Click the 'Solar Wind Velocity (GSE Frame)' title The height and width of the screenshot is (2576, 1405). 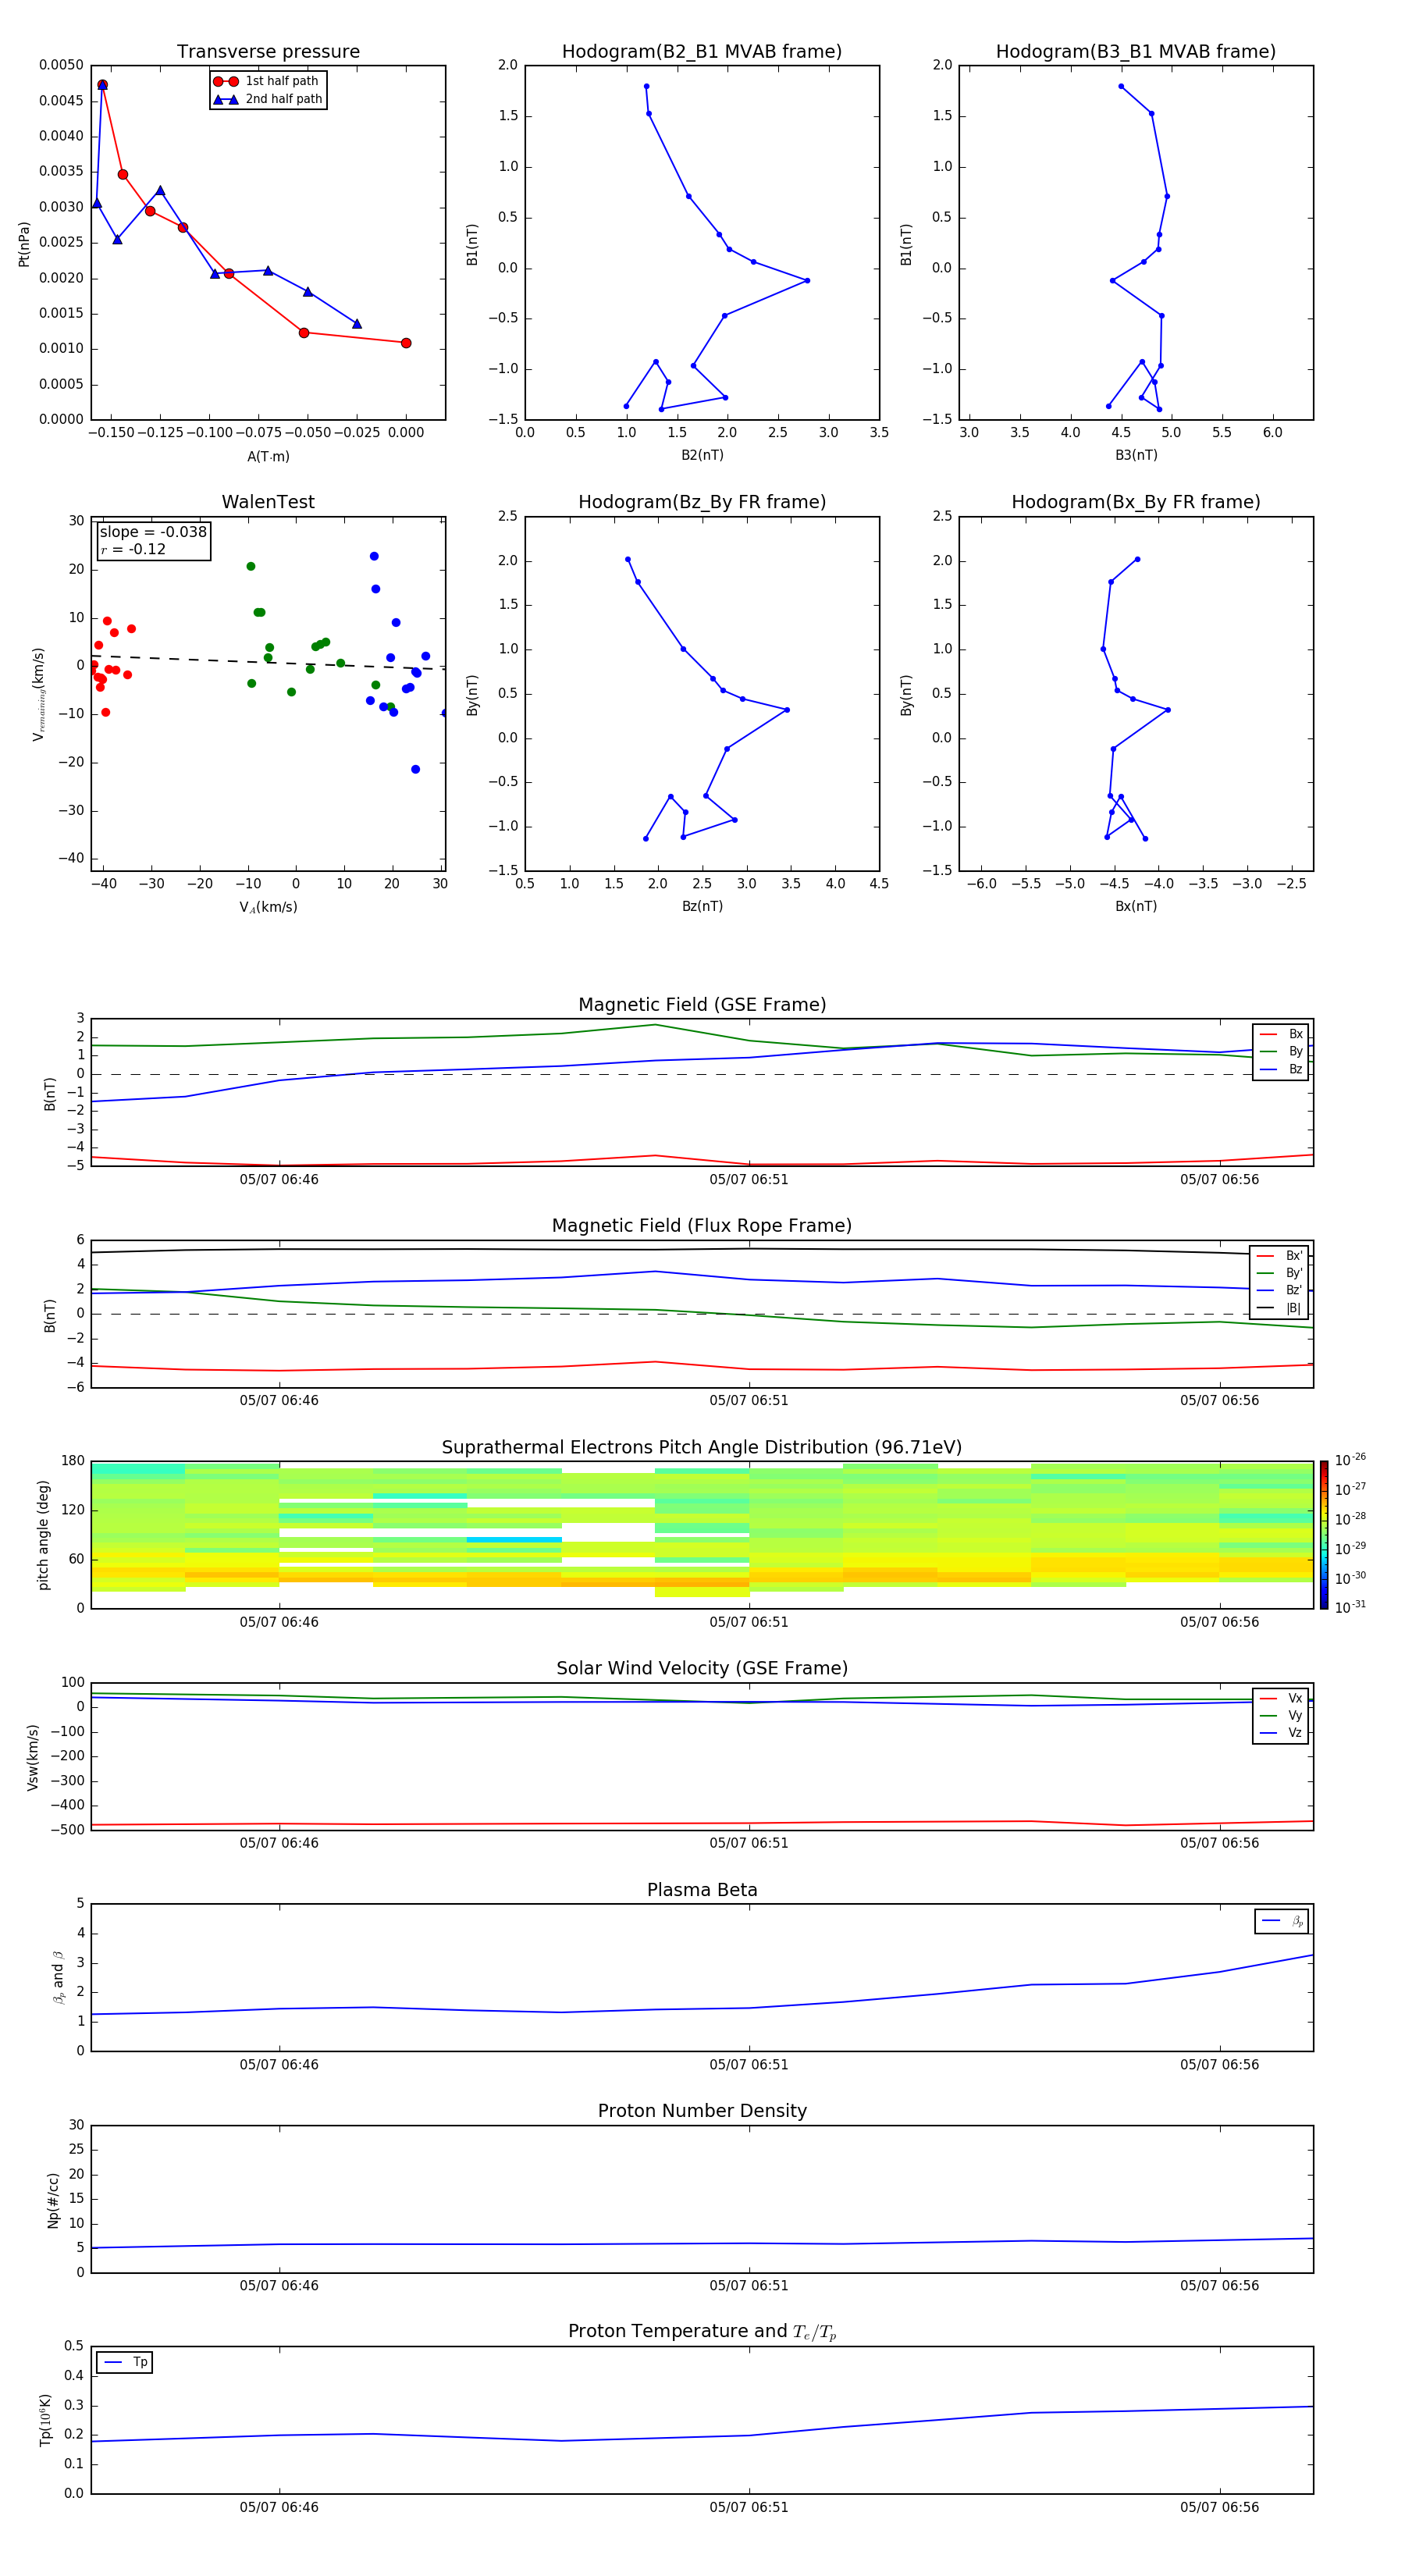(702, 1669)
